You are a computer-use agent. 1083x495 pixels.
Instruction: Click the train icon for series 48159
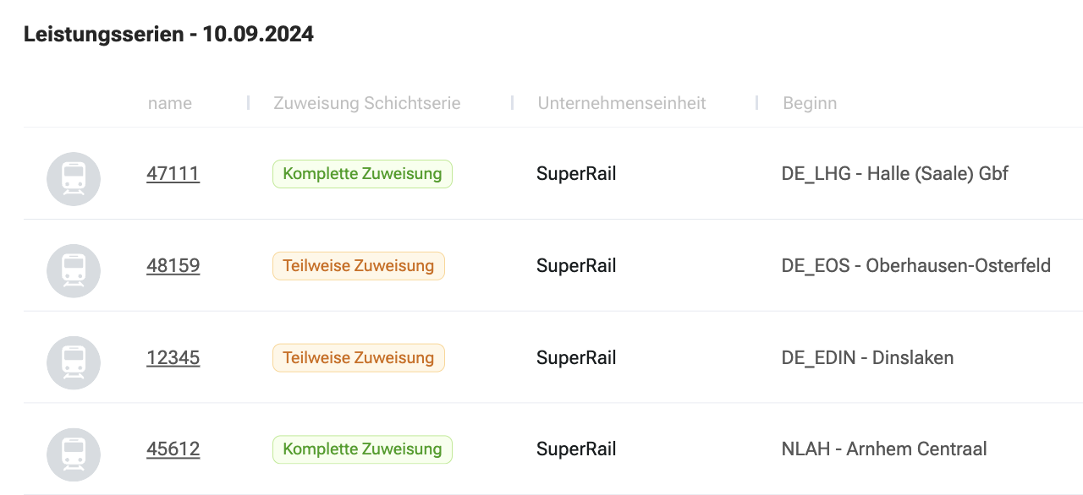coord(74,271)
